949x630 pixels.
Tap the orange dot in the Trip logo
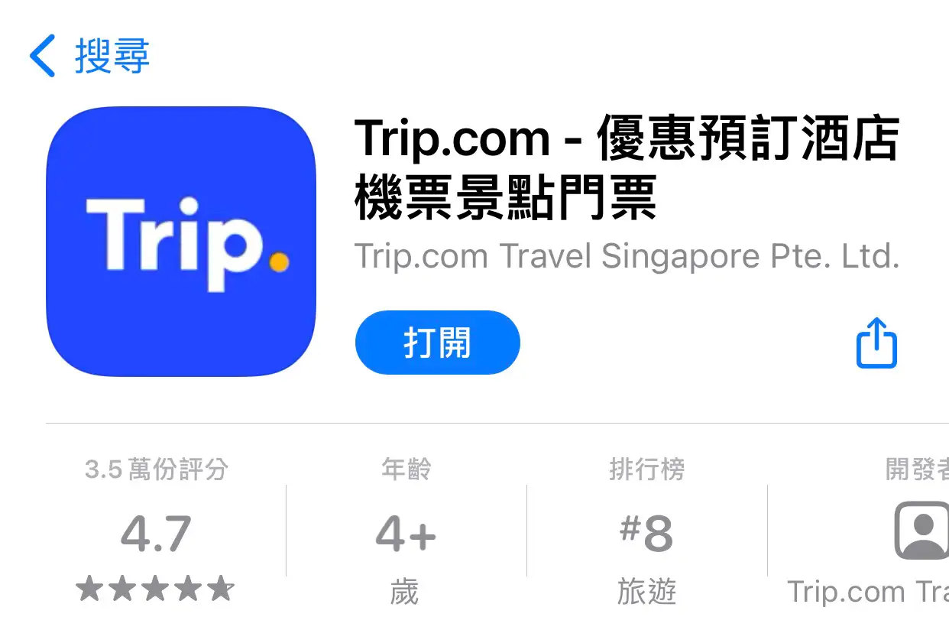[x=280, y=262]
